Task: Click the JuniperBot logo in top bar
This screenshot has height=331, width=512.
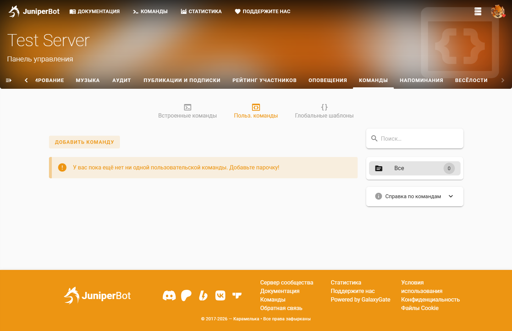Action: click(x=34, y=11)
